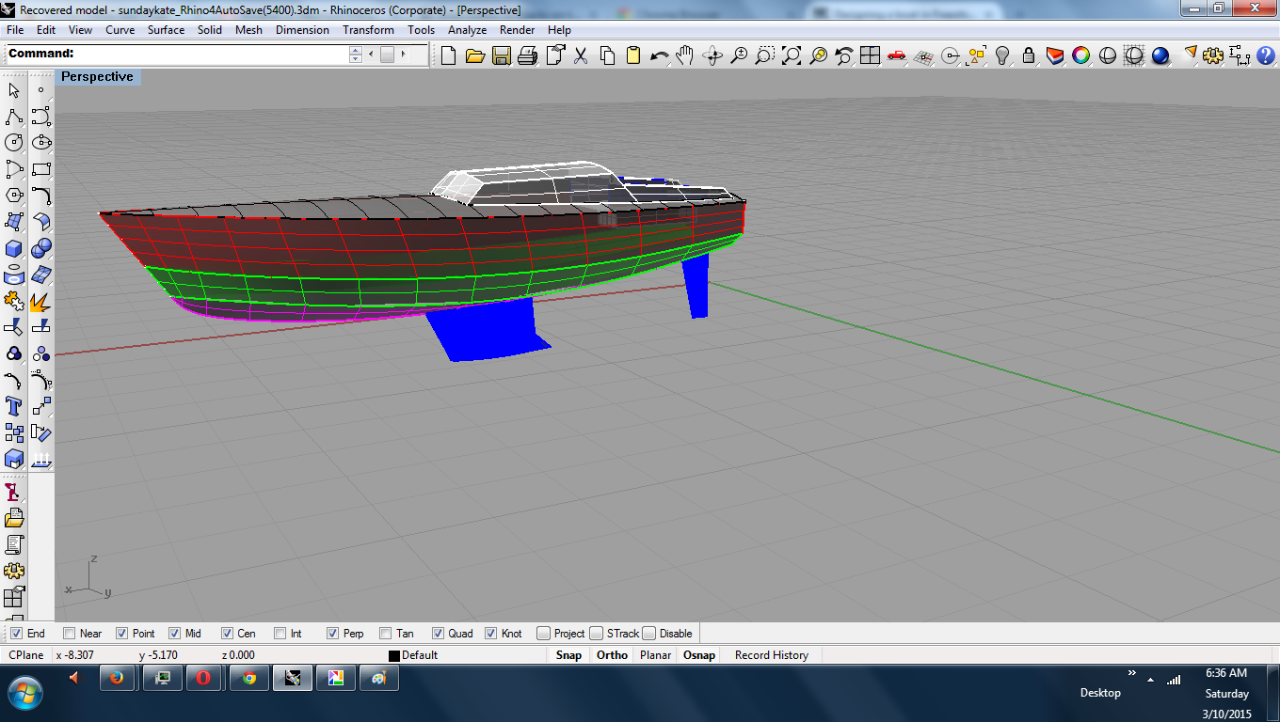Open the Surface menu

(166, 30)
